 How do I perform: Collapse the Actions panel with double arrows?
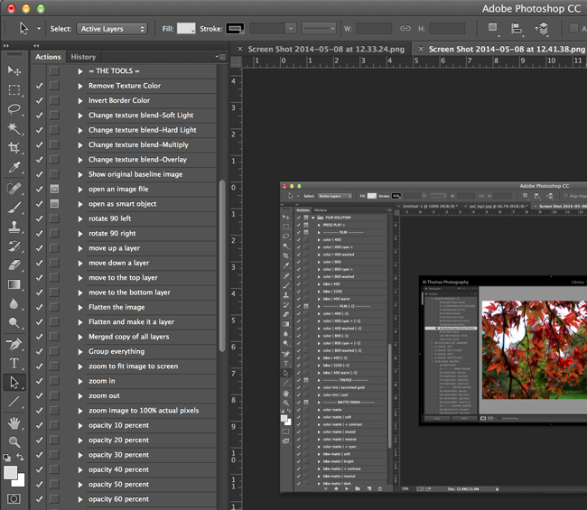(36, 46)
